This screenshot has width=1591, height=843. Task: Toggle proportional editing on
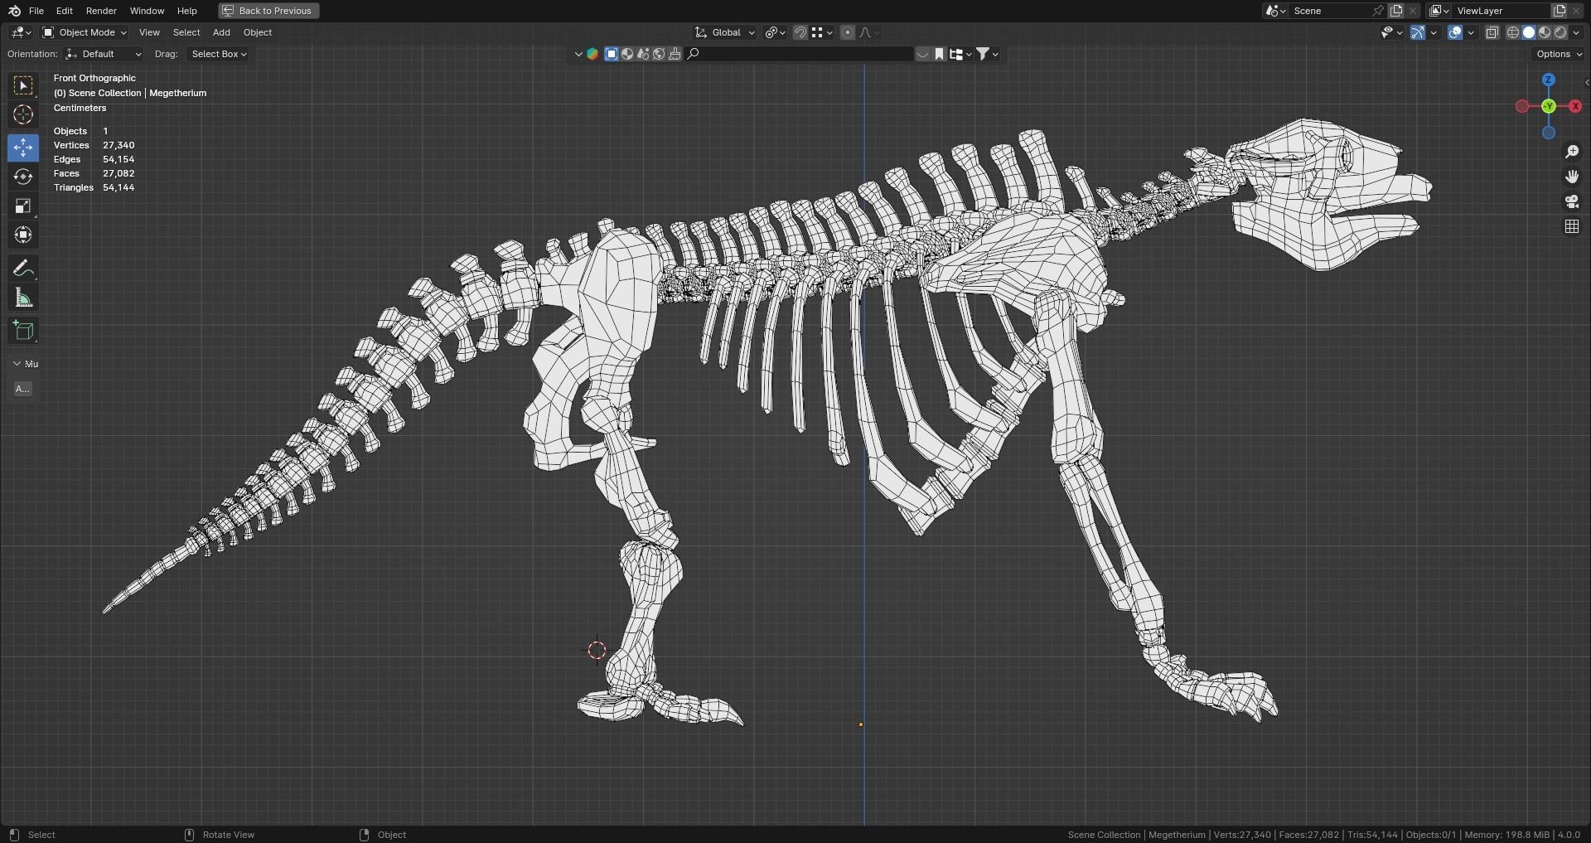(847, 32)
